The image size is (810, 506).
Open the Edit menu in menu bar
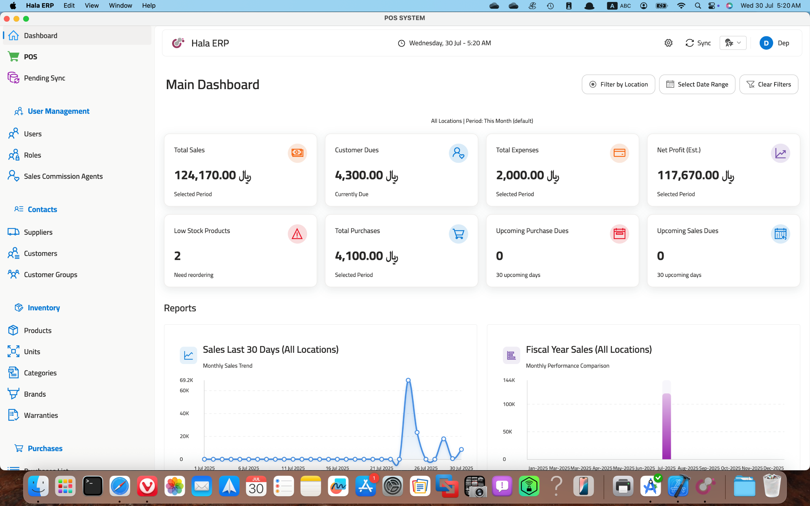(69, 5)
